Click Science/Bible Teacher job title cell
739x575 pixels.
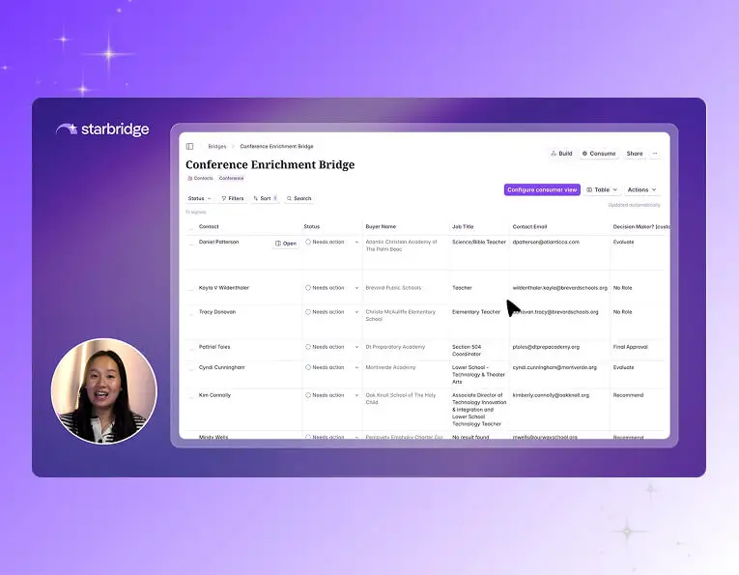point(479,242)
